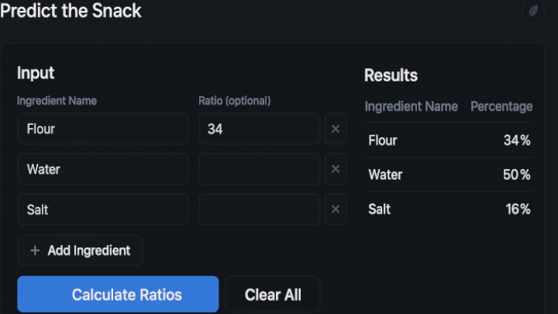
Task: Click the Add Ingredient button
Action: (x=81, y=250)
